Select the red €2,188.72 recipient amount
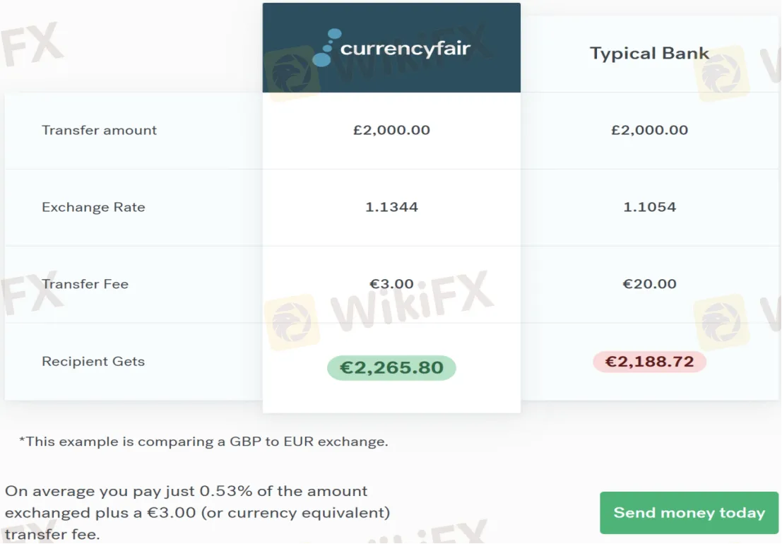 [648, 362]
